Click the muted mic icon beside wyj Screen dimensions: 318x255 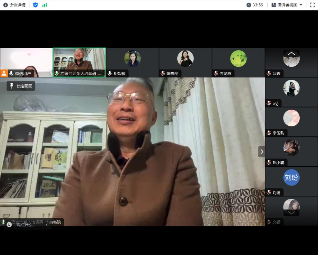click(269, 103)
